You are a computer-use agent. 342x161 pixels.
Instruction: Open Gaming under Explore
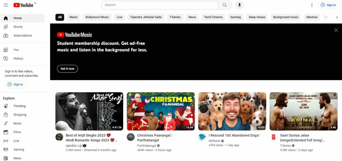click(23, 150)
